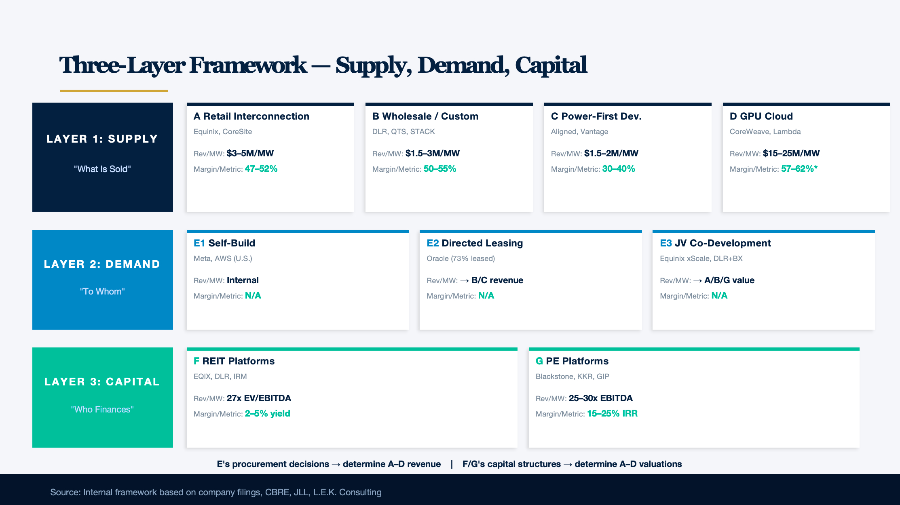Select the C Power-First Dev. card
900x505 pixels.
pyautogui.click(x=628, y=157)
